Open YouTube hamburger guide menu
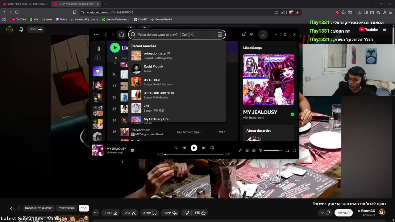This screenshot has height=222, width=395. (385, 30)
